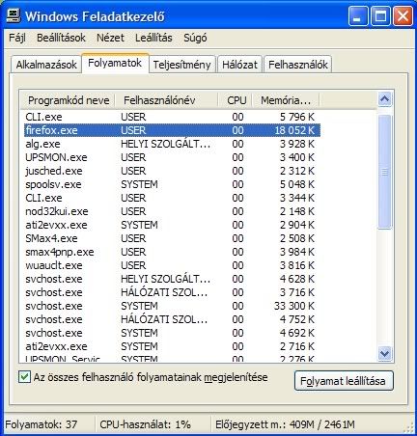
Task: Click CPU-használat: 1% in status bar
Action: pos(145,424)
